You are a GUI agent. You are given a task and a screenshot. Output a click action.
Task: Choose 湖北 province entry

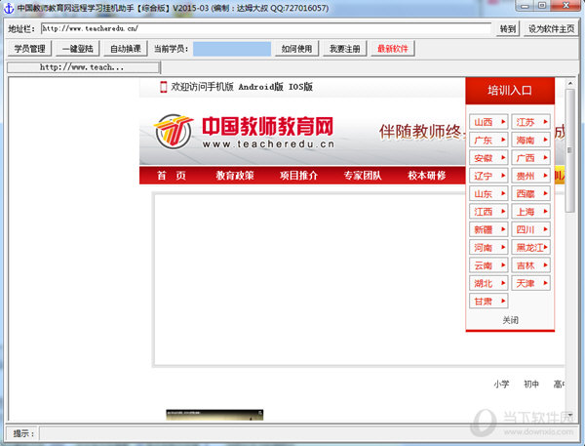(488, 283)
